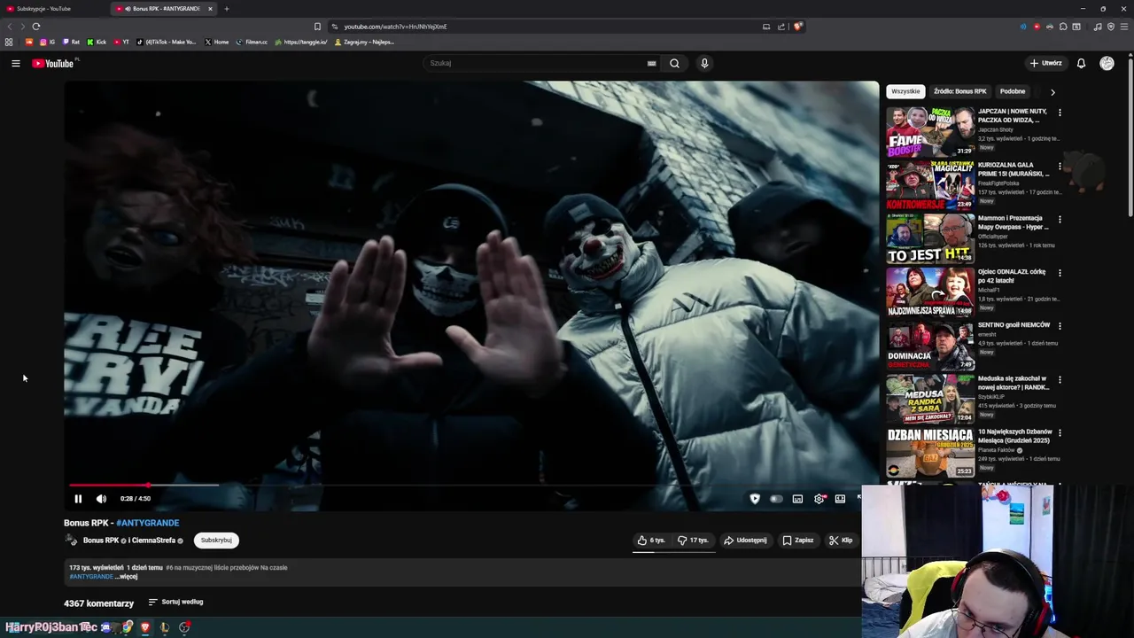Select the Podobne filter chip
Image resolution: width=1134 pixels, height=638 pixels.
[x=1013, y=91]
